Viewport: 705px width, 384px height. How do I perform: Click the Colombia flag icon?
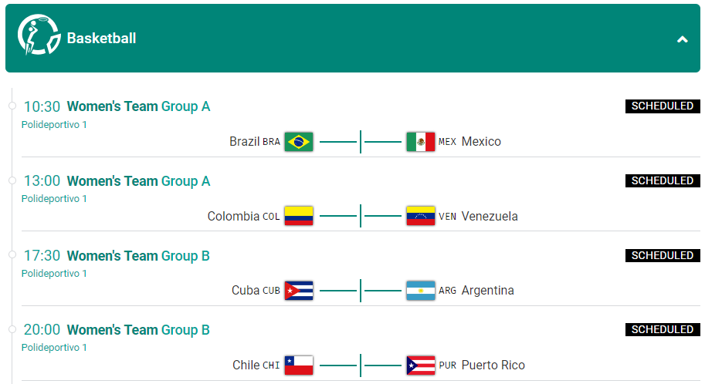pyautogui.click(x=299, y=216)
